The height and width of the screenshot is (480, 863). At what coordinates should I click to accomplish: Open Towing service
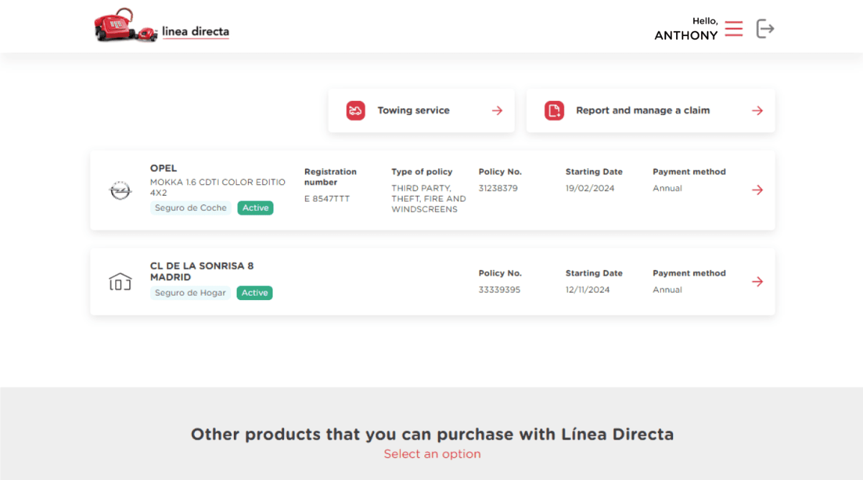(421, 110)
